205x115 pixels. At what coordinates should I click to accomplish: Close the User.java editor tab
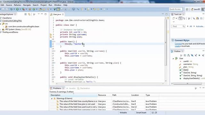coord(63,14)
